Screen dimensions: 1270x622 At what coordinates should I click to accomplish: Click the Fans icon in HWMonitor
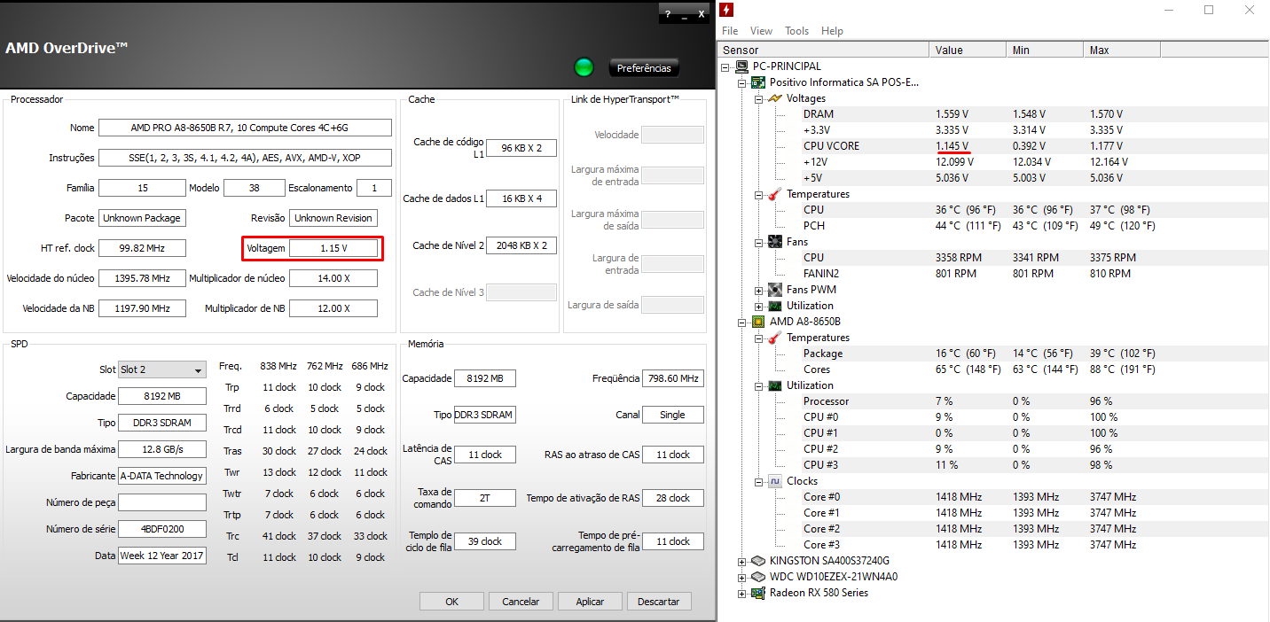(x=774, y=242)
